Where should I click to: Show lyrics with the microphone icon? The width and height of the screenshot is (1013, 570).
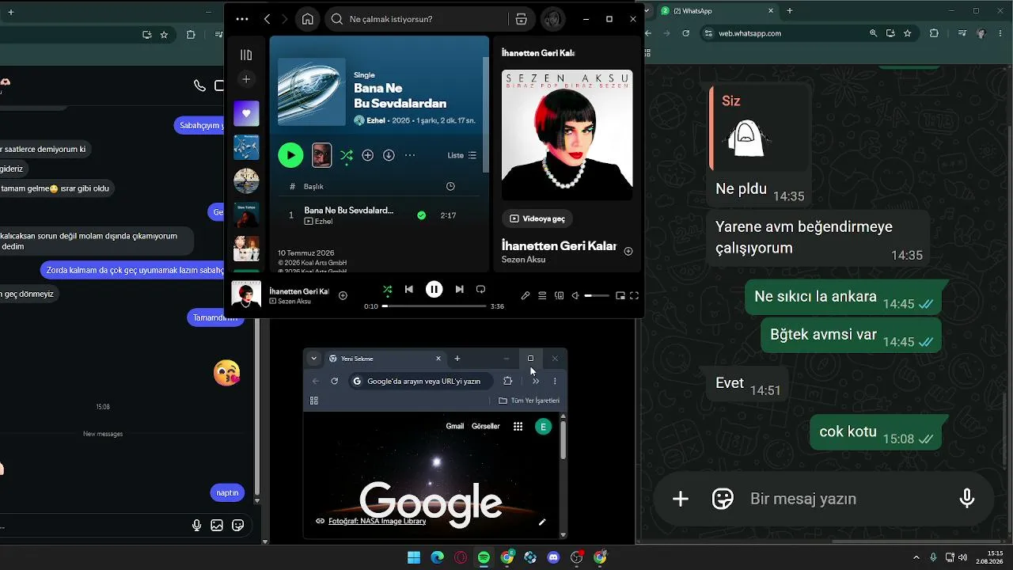point(525,295)
